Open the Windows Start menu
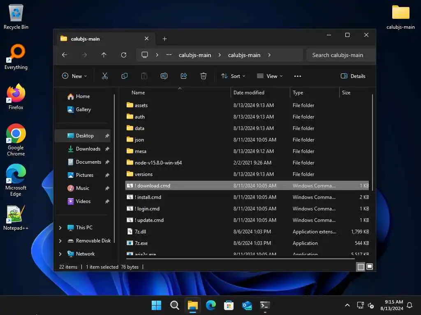This screenshot has width=421, height=315. (156, 305)
